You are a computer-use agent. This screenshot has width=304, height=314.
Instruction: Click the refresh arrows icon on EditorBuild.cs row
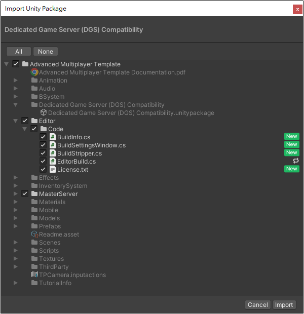[x=296, y=161]
